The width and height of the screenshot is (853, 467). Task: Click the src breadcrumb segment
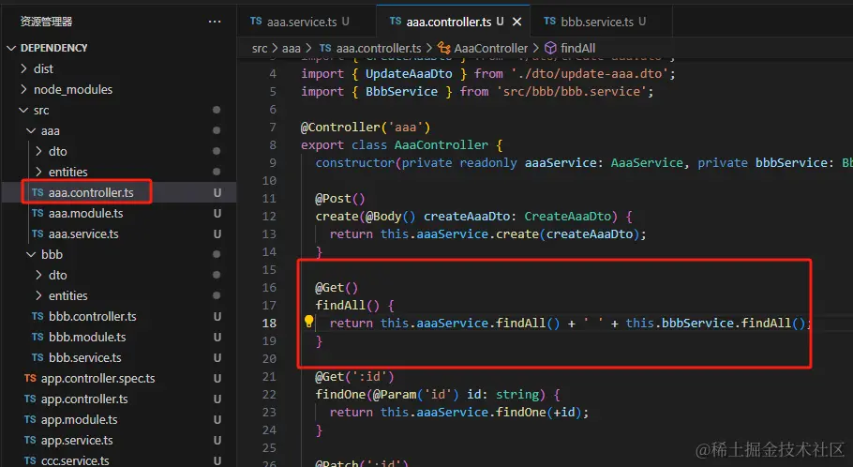coord(260,49)
